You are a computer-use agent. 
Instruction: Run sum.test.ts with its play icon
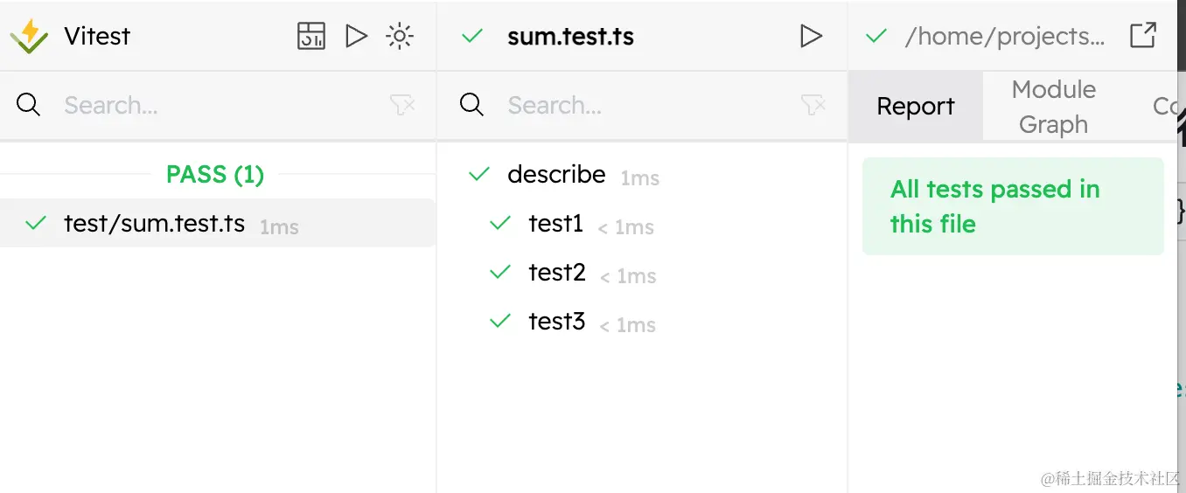tap(811, 36)
